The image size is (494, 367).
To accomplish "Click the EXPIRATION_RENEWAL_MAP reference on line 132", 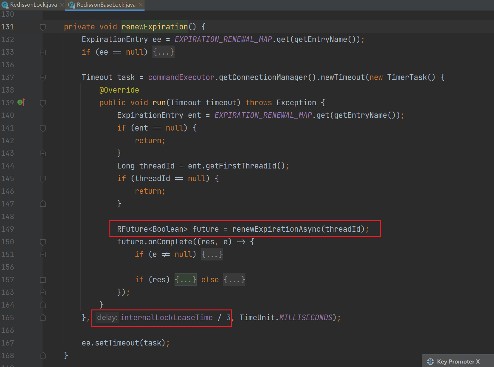I will [x=223, y=40].
